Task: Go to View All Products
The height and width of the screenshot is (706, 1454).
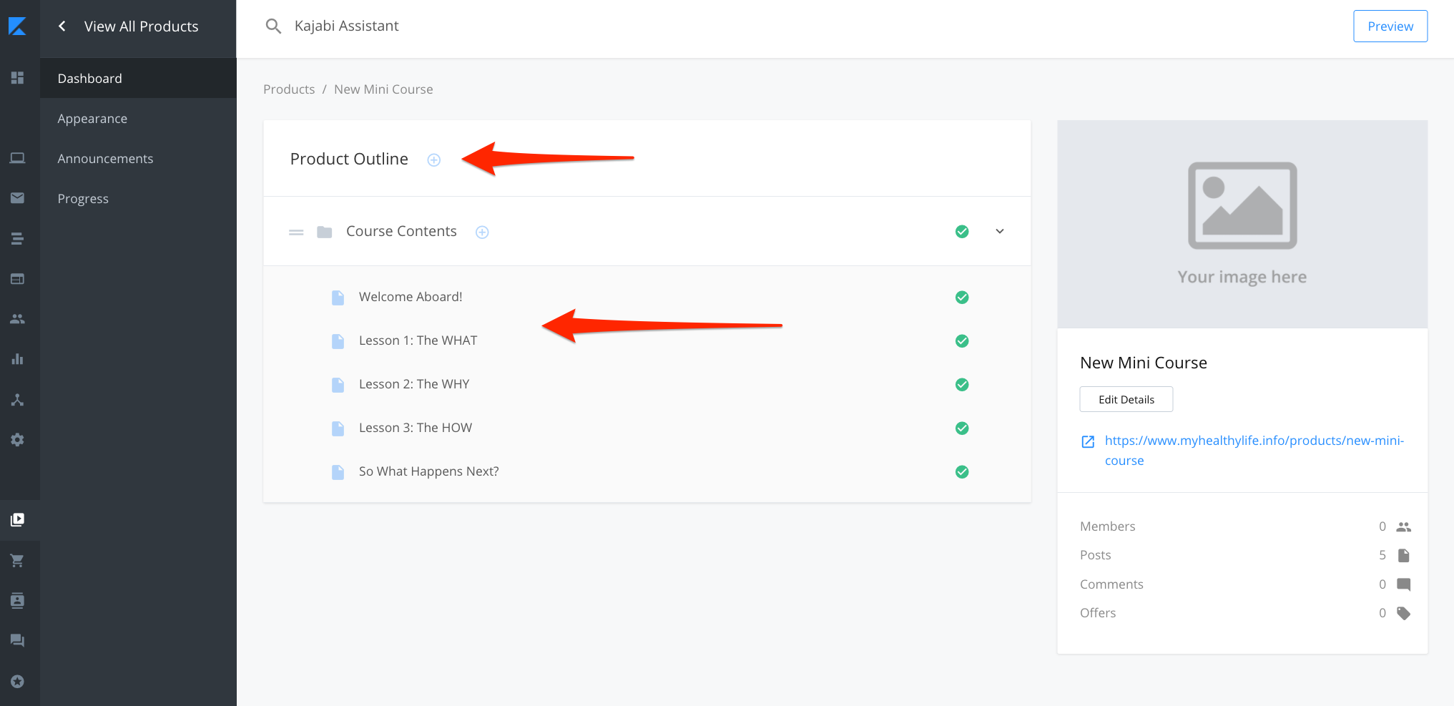Action: point(141,26)
